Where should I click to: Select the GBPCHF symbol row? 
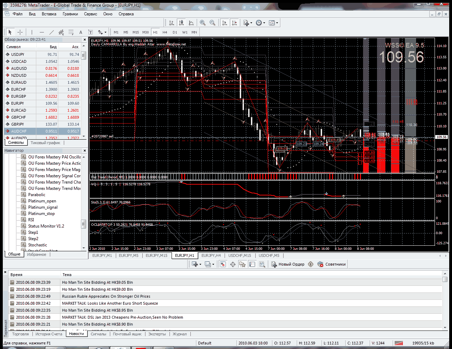click(x=43, y=117)
